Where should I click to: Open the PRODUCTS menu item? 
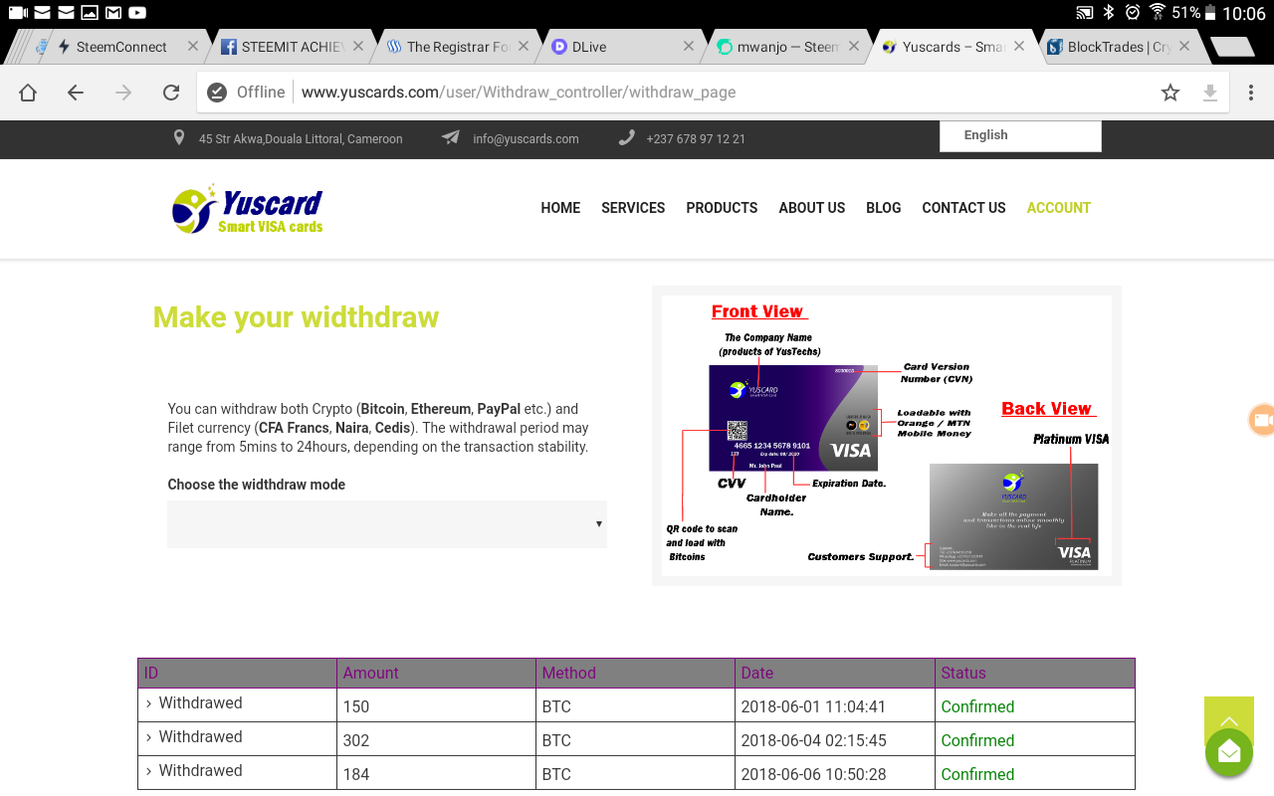pos(722,208)
